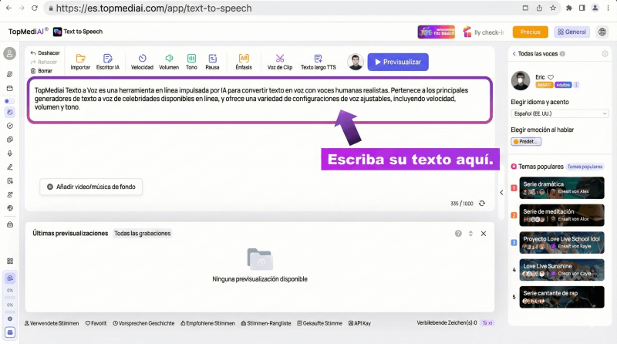This screenshot has width=617, height=344.
Task: Click the microphone icon in left sidebar
Action: (10, 153)
